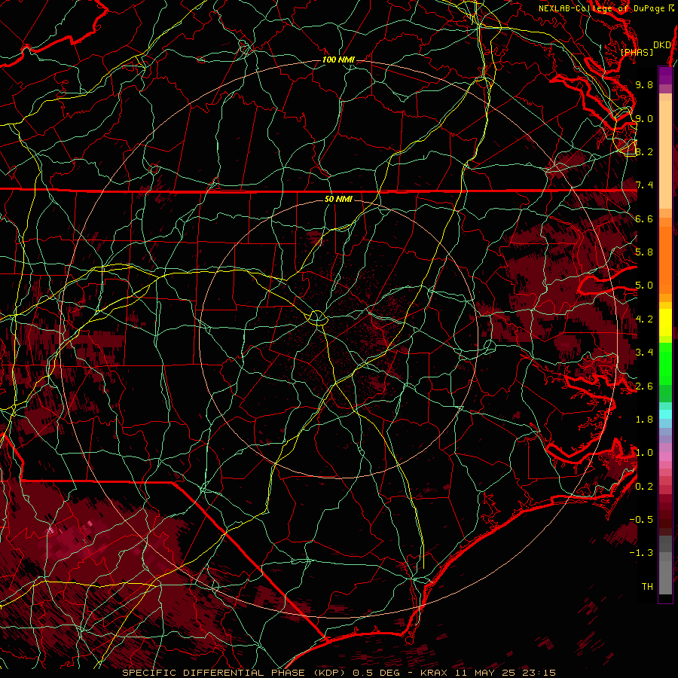The image size is (678, 678).
Task: Click the 3.4 scale value
Action: (644, 353)
